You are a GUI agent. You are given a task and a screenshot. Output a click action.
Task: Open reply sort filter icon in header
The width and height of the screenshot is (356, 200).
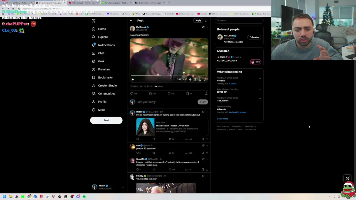click(206, 21)
